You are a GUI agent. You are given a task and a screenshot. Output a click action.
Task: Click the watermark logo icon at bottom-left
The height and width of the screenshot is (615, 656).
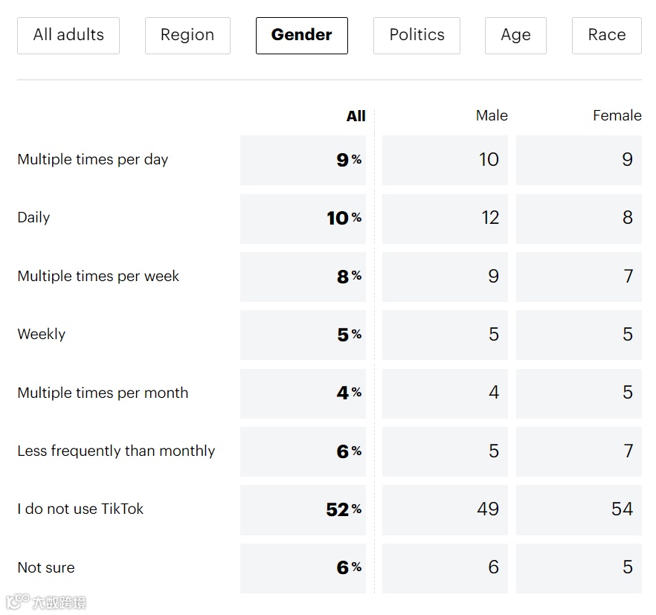tap(17, 599)
